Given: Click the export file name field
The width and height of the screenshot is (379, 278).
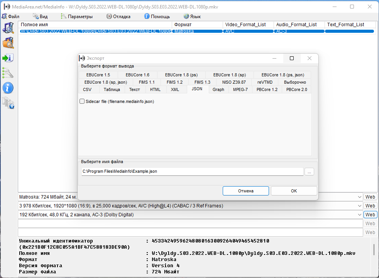Looking at the screenshot, I should point(193,172).
